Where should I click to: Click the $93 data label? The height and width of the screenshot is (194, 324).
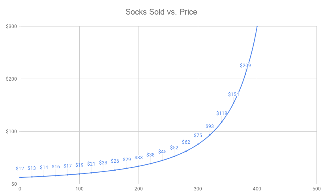[210, 126]
